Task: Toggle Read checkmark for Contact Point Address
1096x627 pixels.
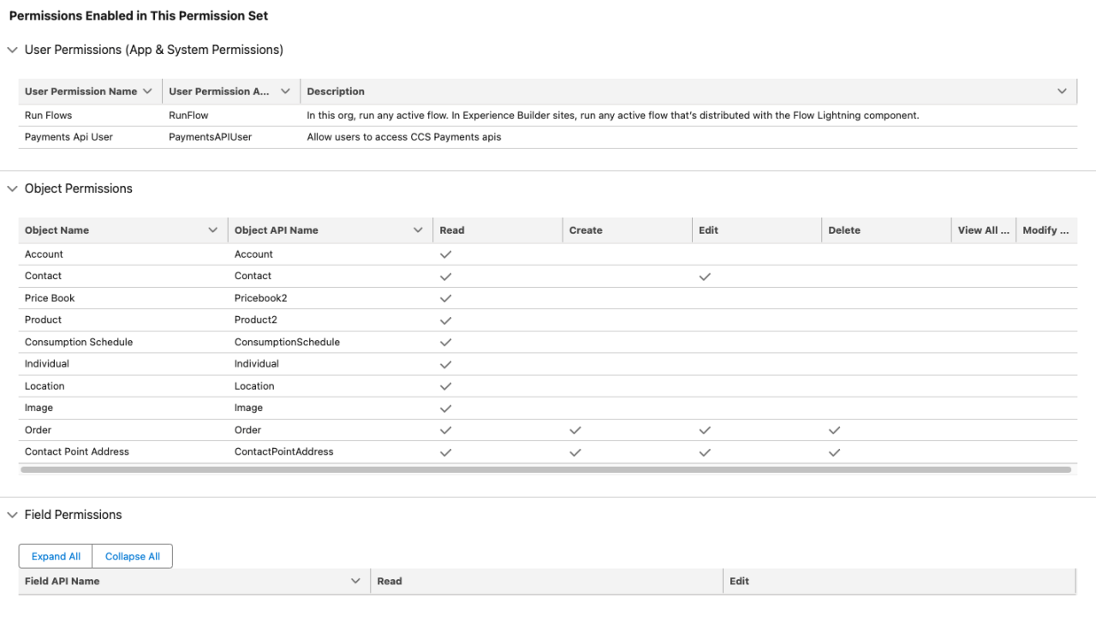Action: click(x=445, y=452)
